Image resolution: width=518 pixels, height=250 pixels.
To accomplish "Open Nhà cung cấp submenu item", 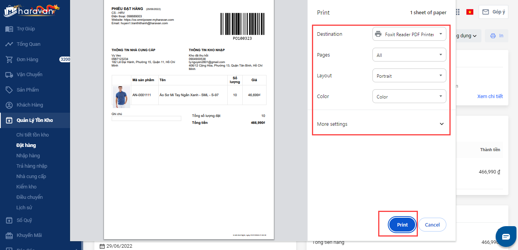I will point(31,177).
